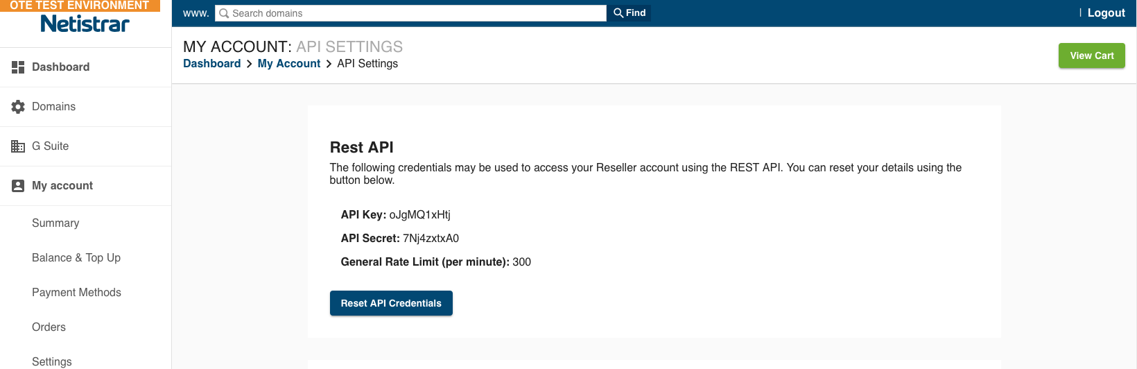This screenshot has width=1137, height=369.
Task: Click the Domains gear icon
Action: (18, 107)
